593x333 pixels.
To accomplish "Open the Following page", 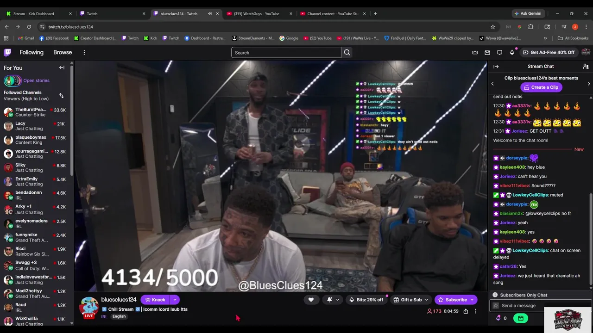I will click(x=32, y=52).
